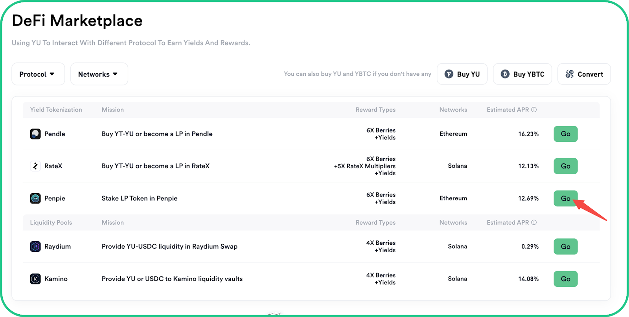The height and width of the screenshot is (317, 629).
Task: Click the info icon beside Yield Tokenization Estimated APR
Action: coord(534,110)
